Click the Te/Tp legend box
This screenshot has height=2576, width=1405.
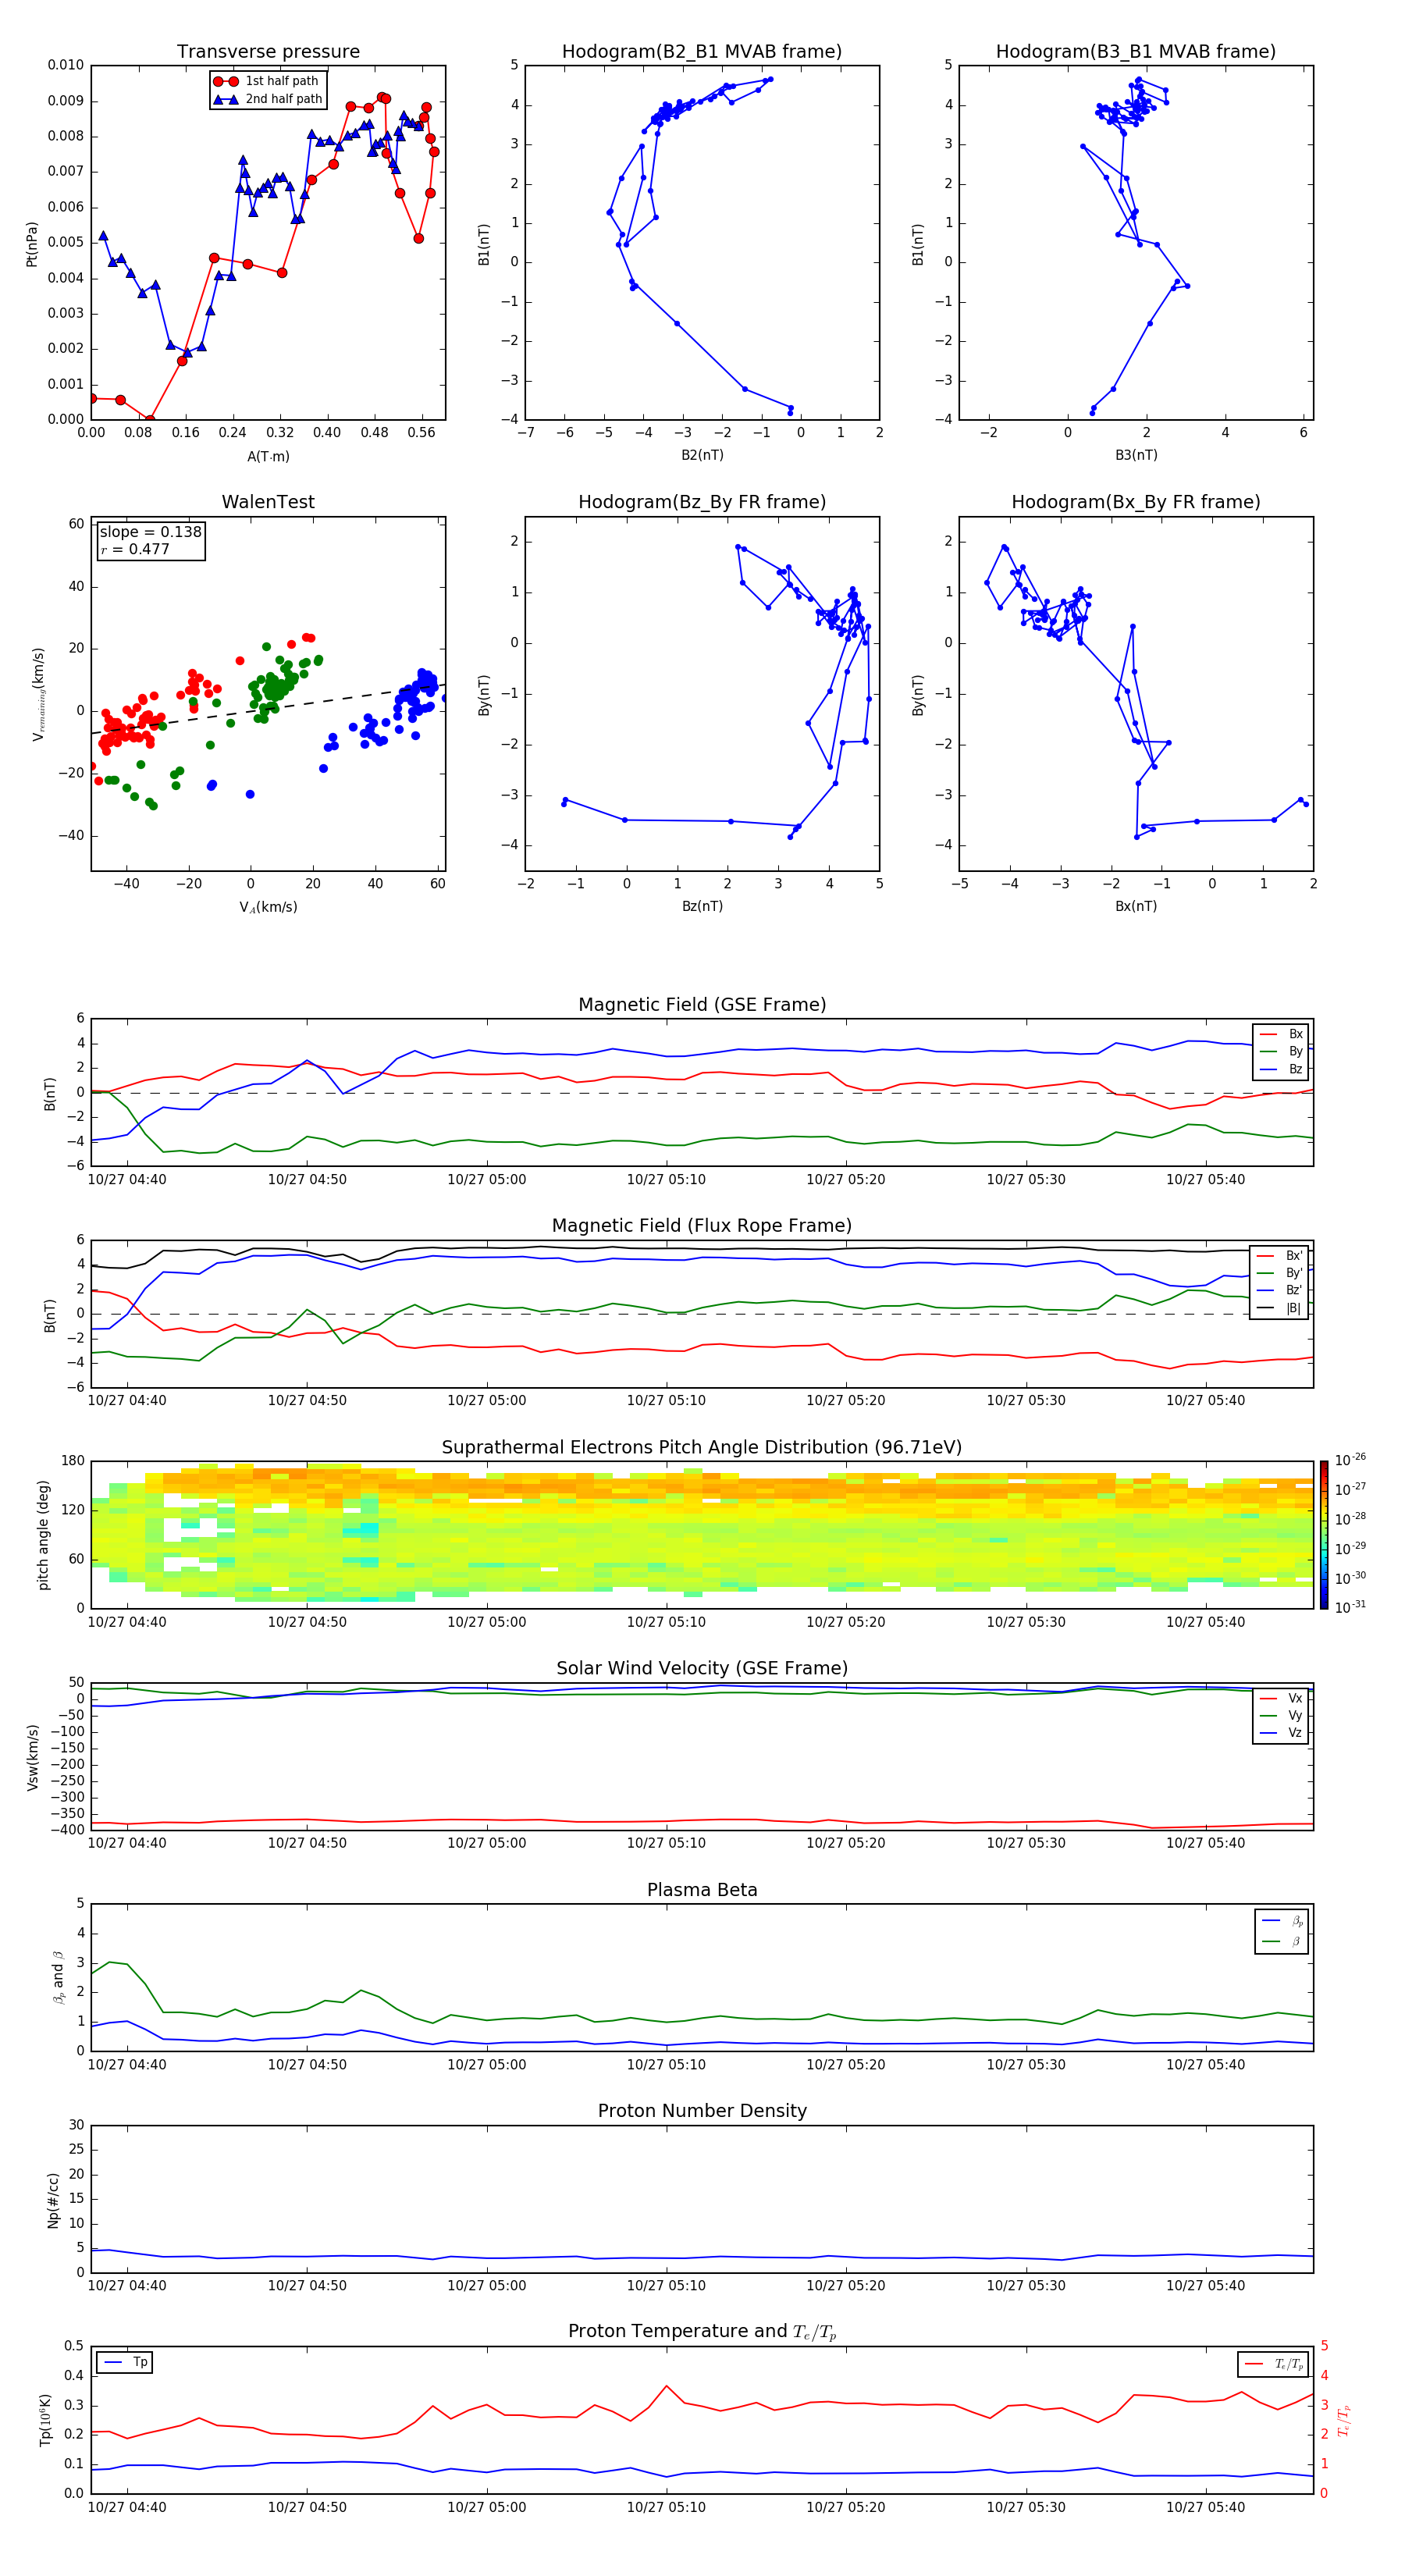(1273, 2364)
